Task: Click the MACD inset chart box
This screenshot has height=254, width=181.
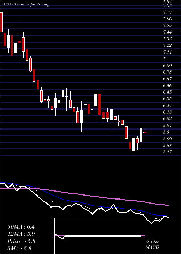Action: click(x=100, y=236)
